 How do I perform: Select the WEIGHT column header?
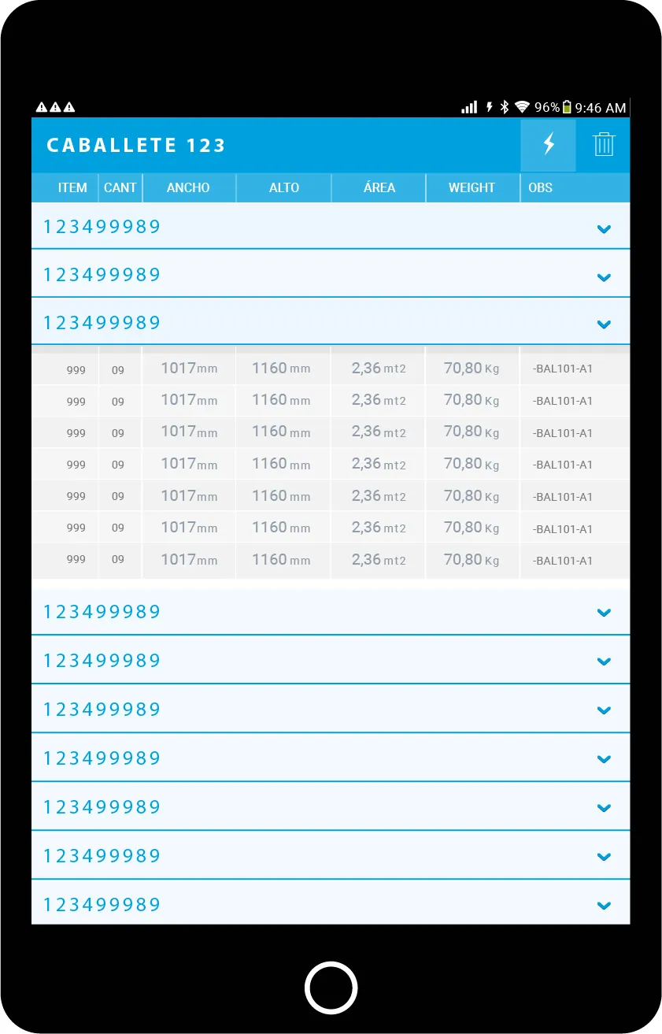[472, 187]
